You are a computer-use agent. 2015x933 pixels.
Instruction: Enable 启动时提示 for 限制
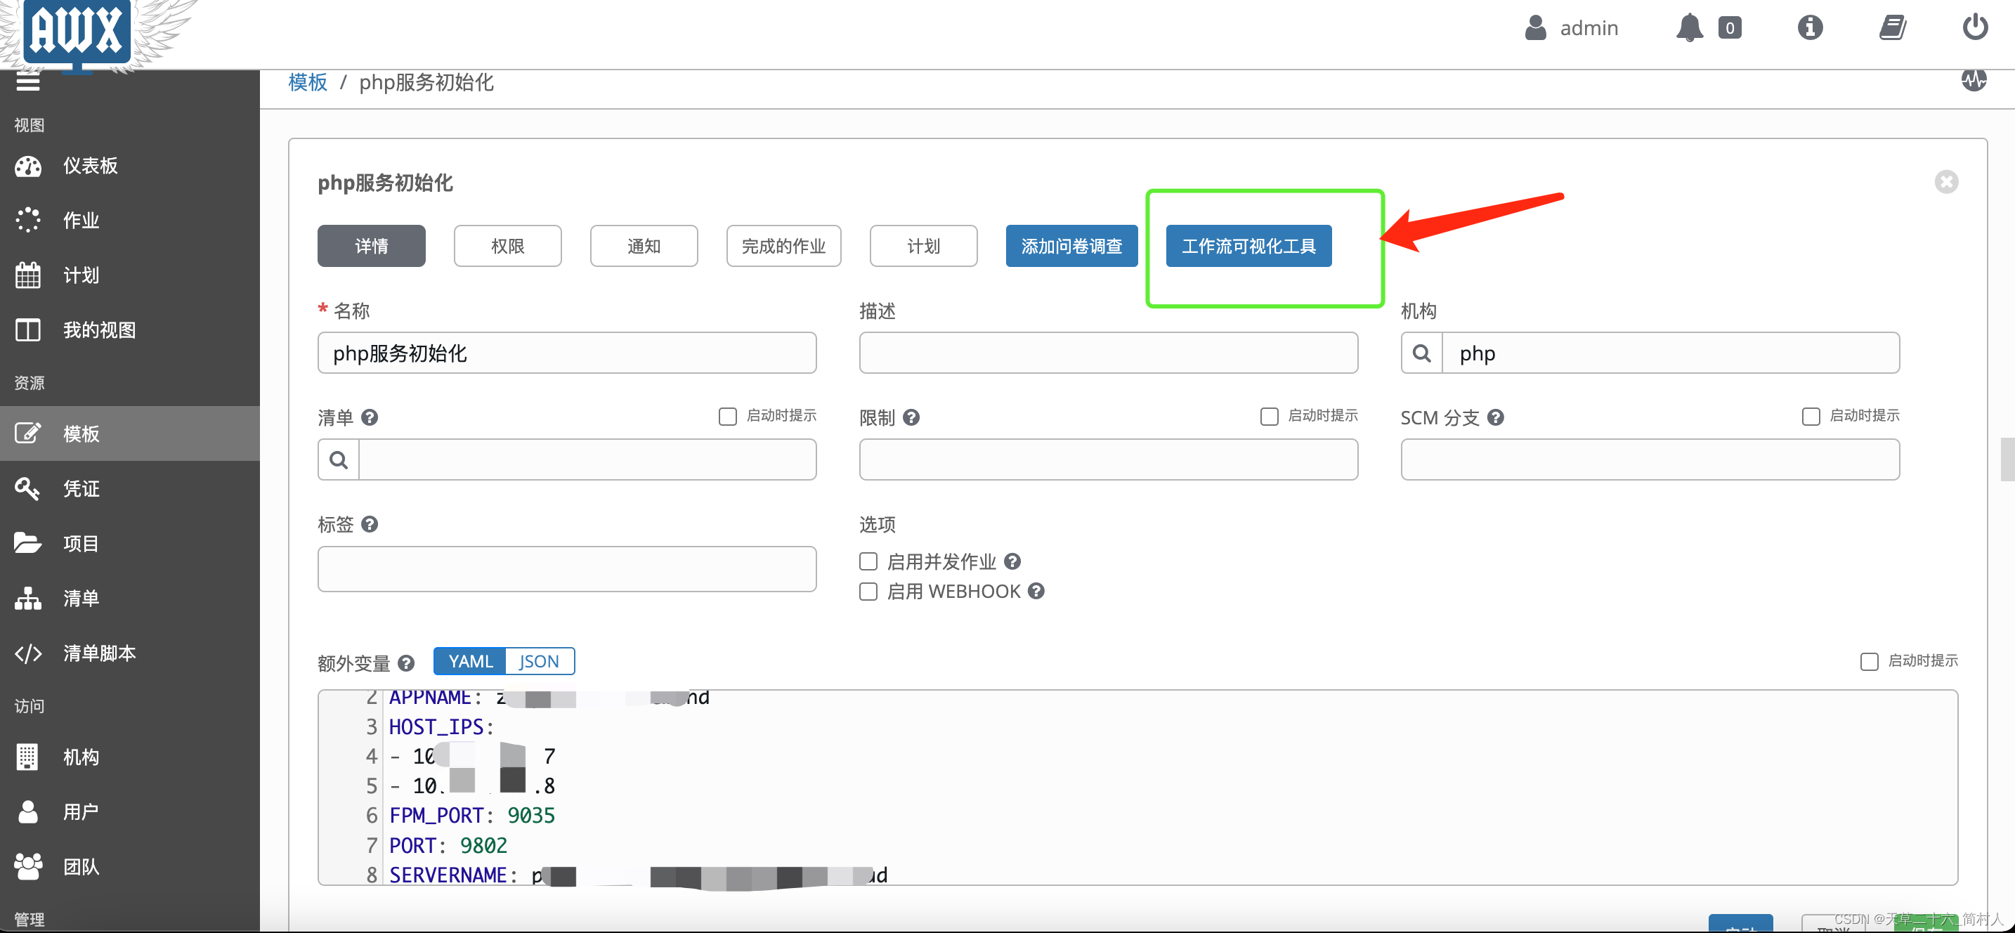click(1269, 416)
